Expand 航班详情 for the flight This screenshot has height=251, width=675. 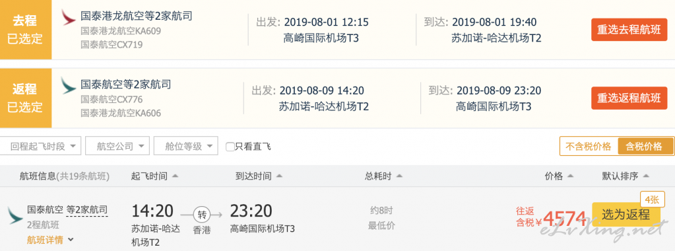point(50,240)
